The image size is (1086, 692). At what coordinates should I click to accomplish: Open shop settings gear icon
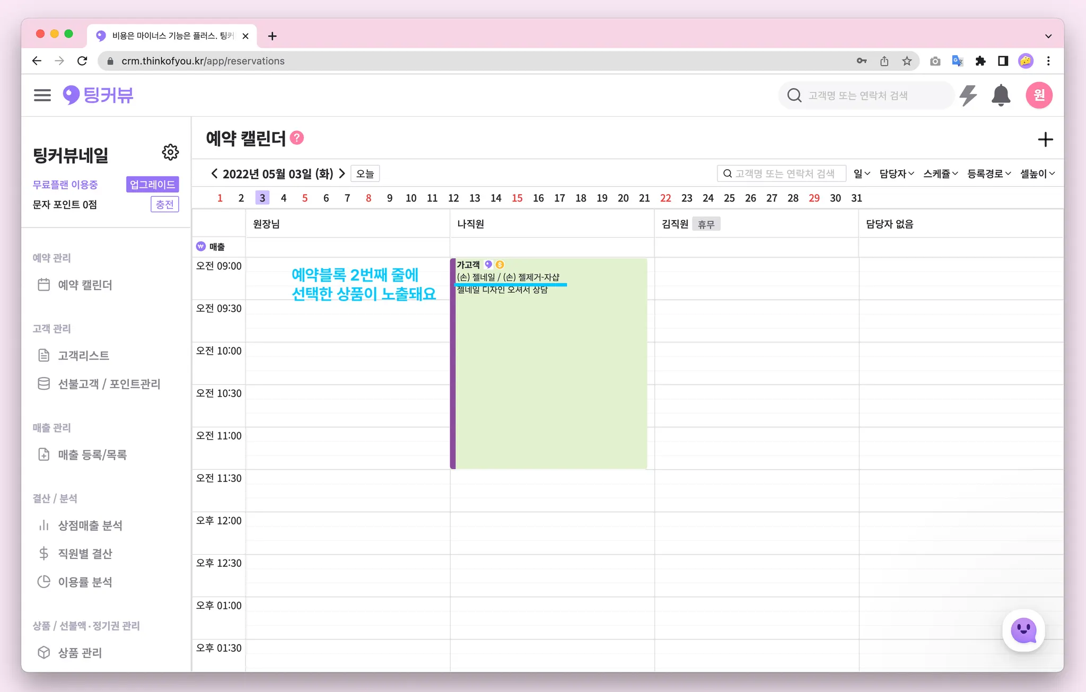coord(170,153)
